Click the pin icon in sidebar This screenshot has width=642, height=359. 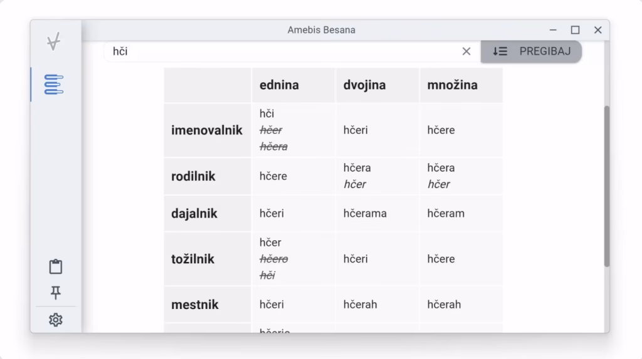pyautogui.click(x=56, y=293)
